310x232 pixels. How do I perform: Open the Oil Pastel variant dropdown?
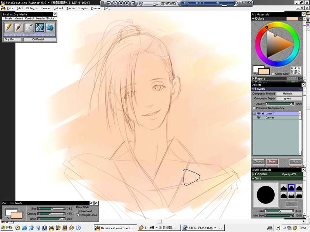coord(40,39)
